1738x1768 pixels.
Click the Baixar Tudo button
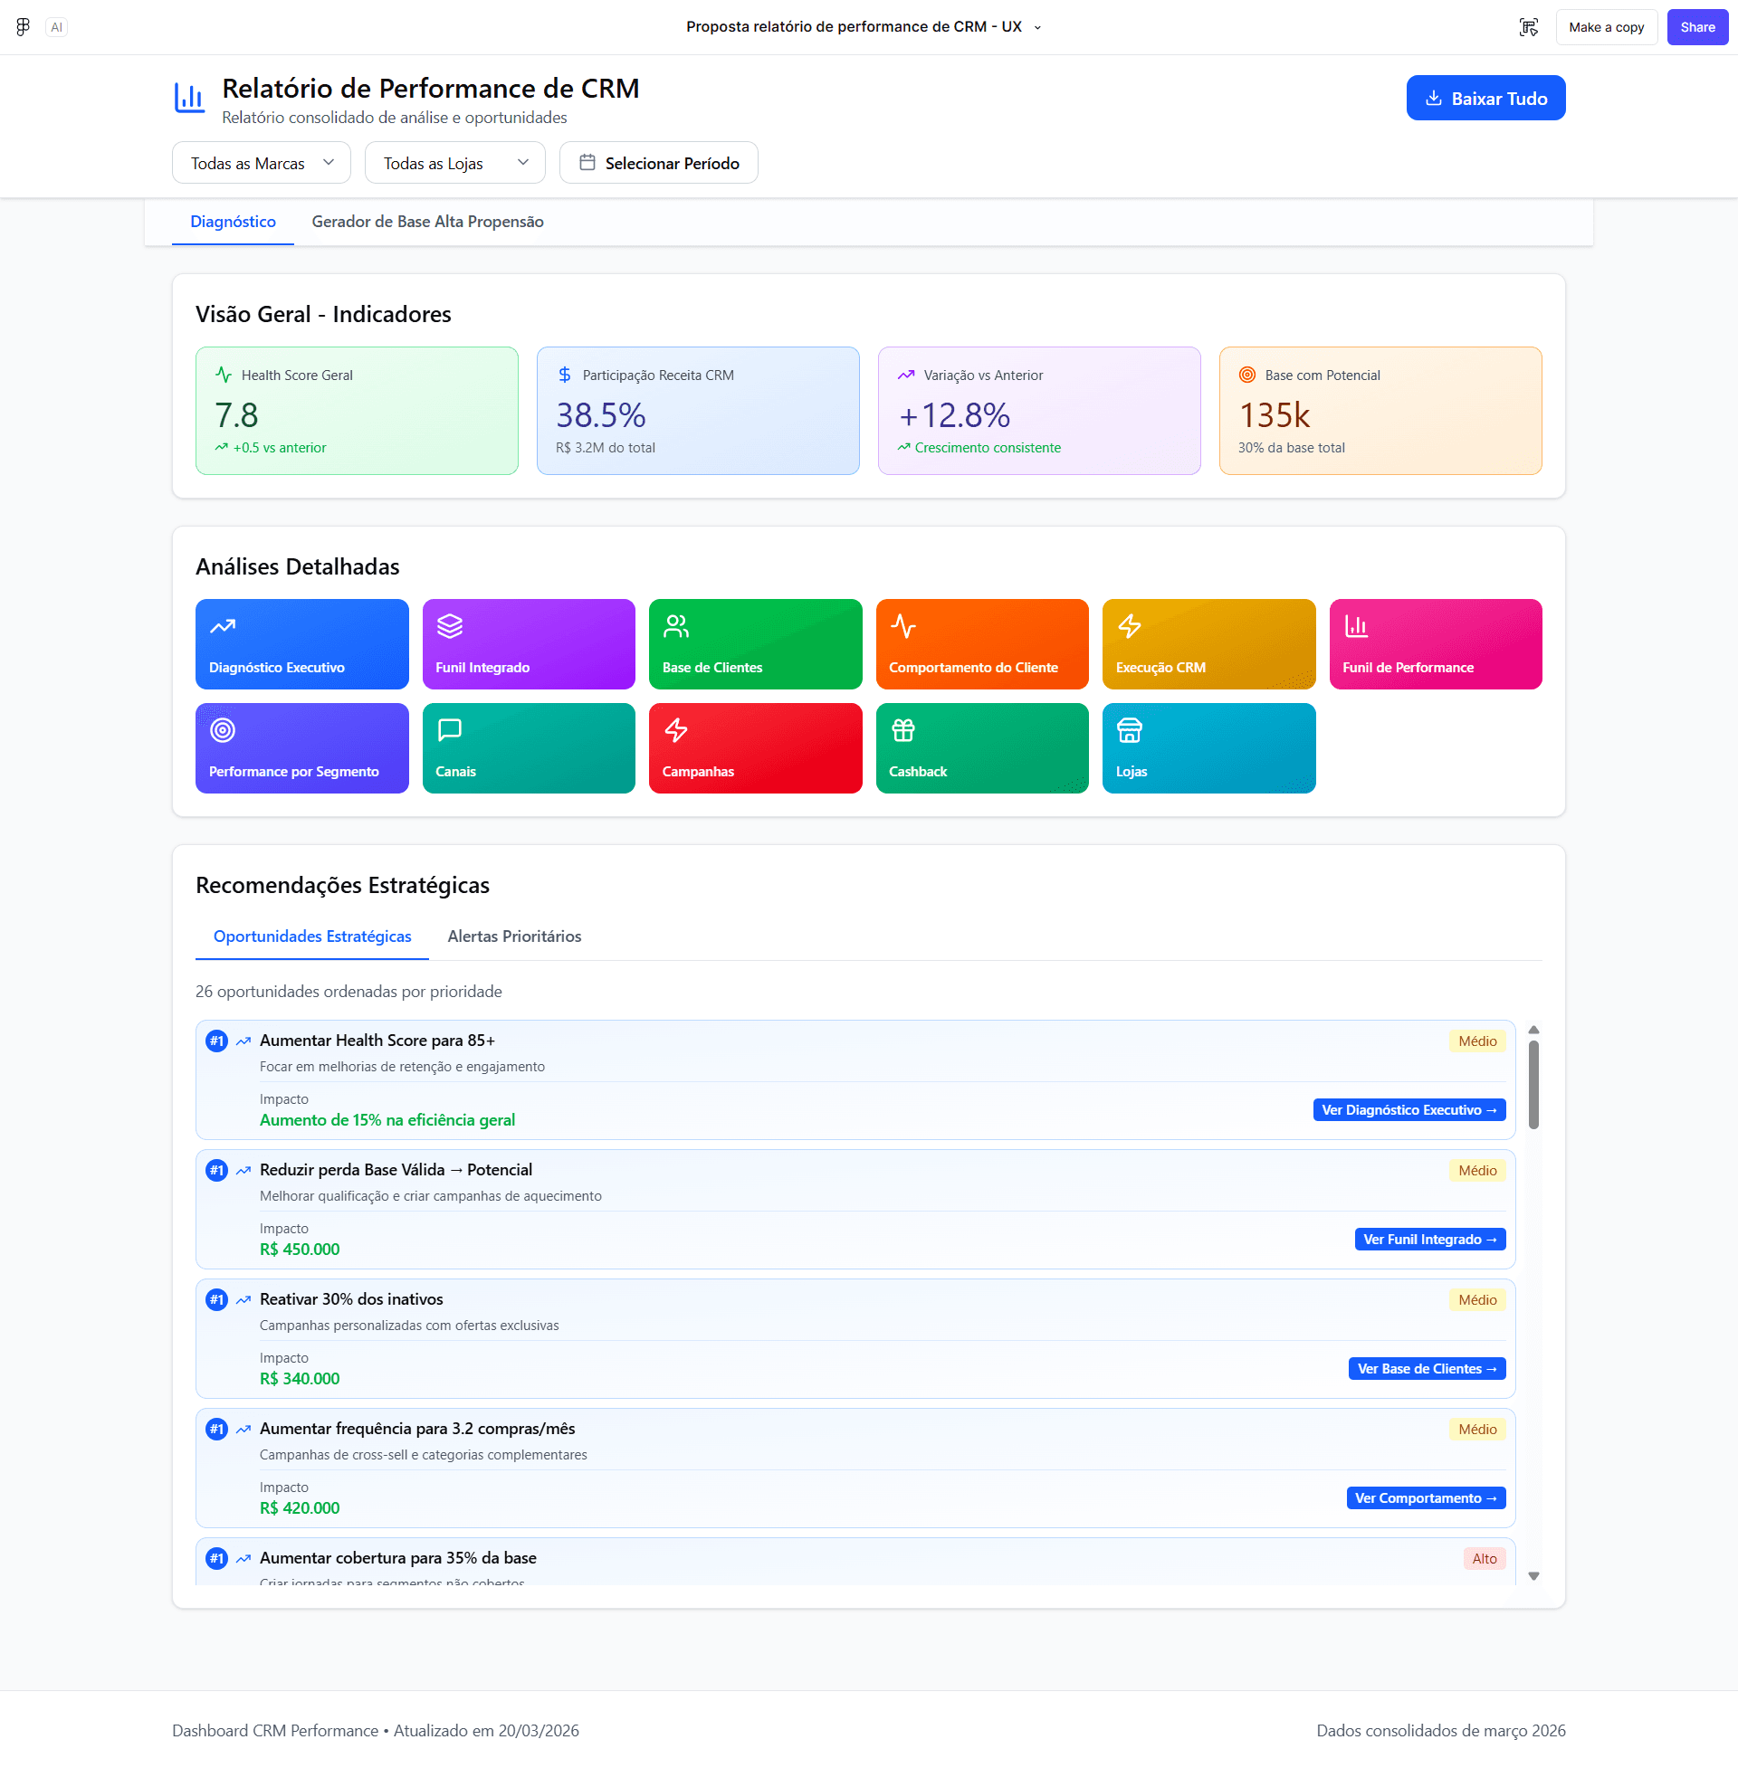click(x=1485, y=99)
